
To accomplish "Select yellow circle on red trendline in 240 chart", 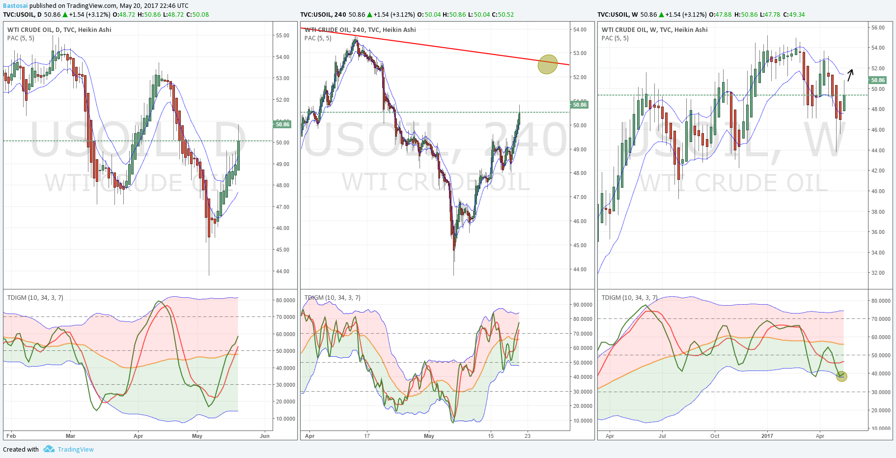I will (x=548, y=64).
